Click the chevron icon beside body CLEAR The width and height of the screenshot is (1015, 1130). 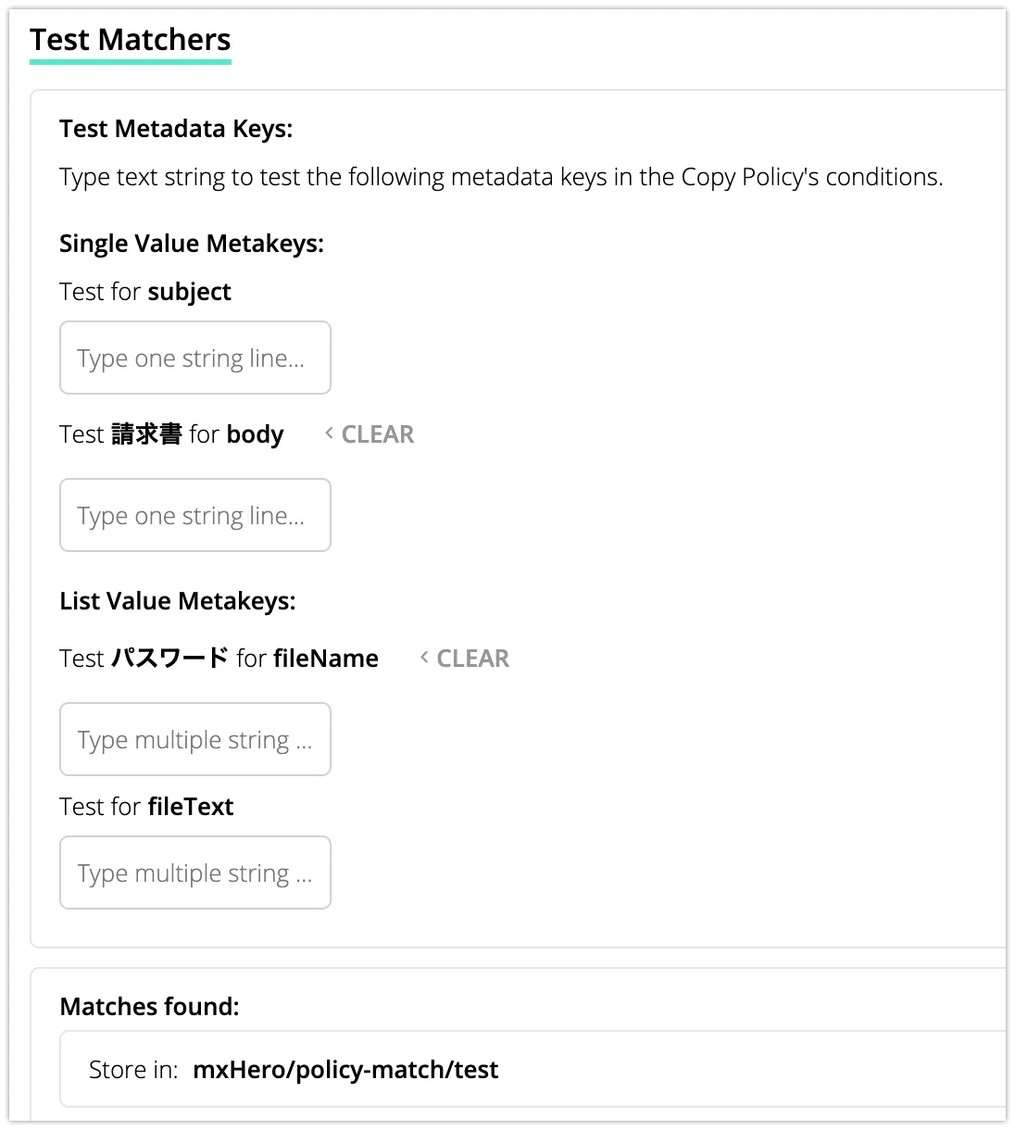pyautogui.click(x=329, y=433)
